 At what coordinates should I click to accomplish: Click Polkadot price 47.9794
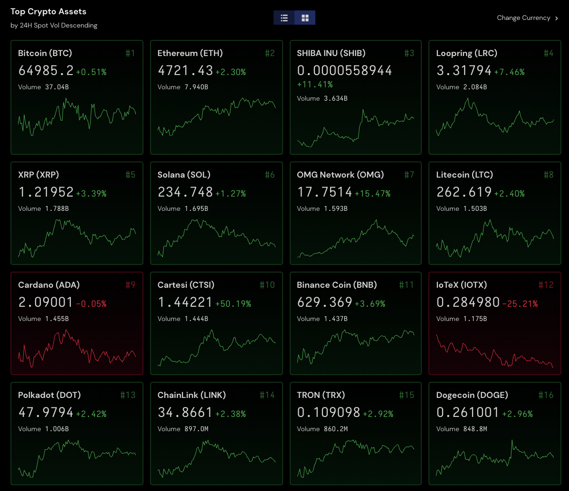46,412
